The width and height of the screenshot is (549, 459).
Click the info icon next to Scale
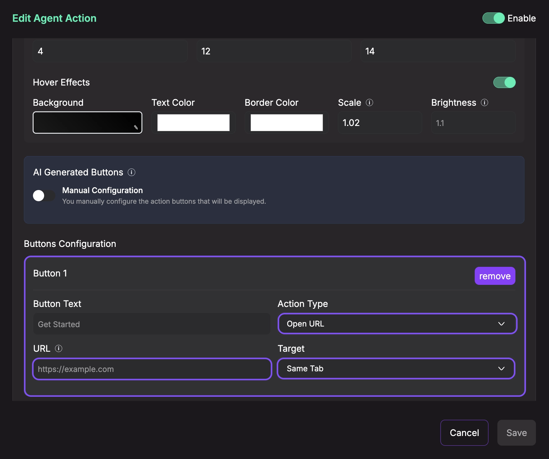click(x=369, y=103)
